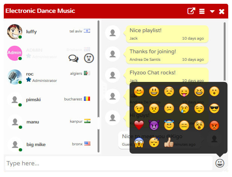Insert the sleeping emoji
The height and width of the screenshot is (177, 232).
click(154, 142)
